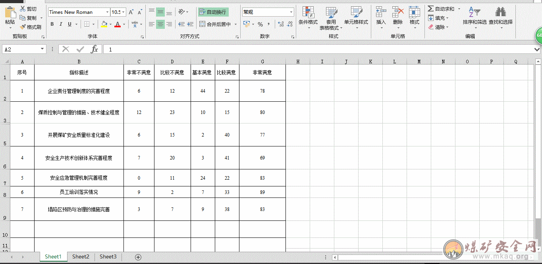The image size is (542, 264).
Task: Click the Insert cells (插入) icon
Action: (381, 13)
